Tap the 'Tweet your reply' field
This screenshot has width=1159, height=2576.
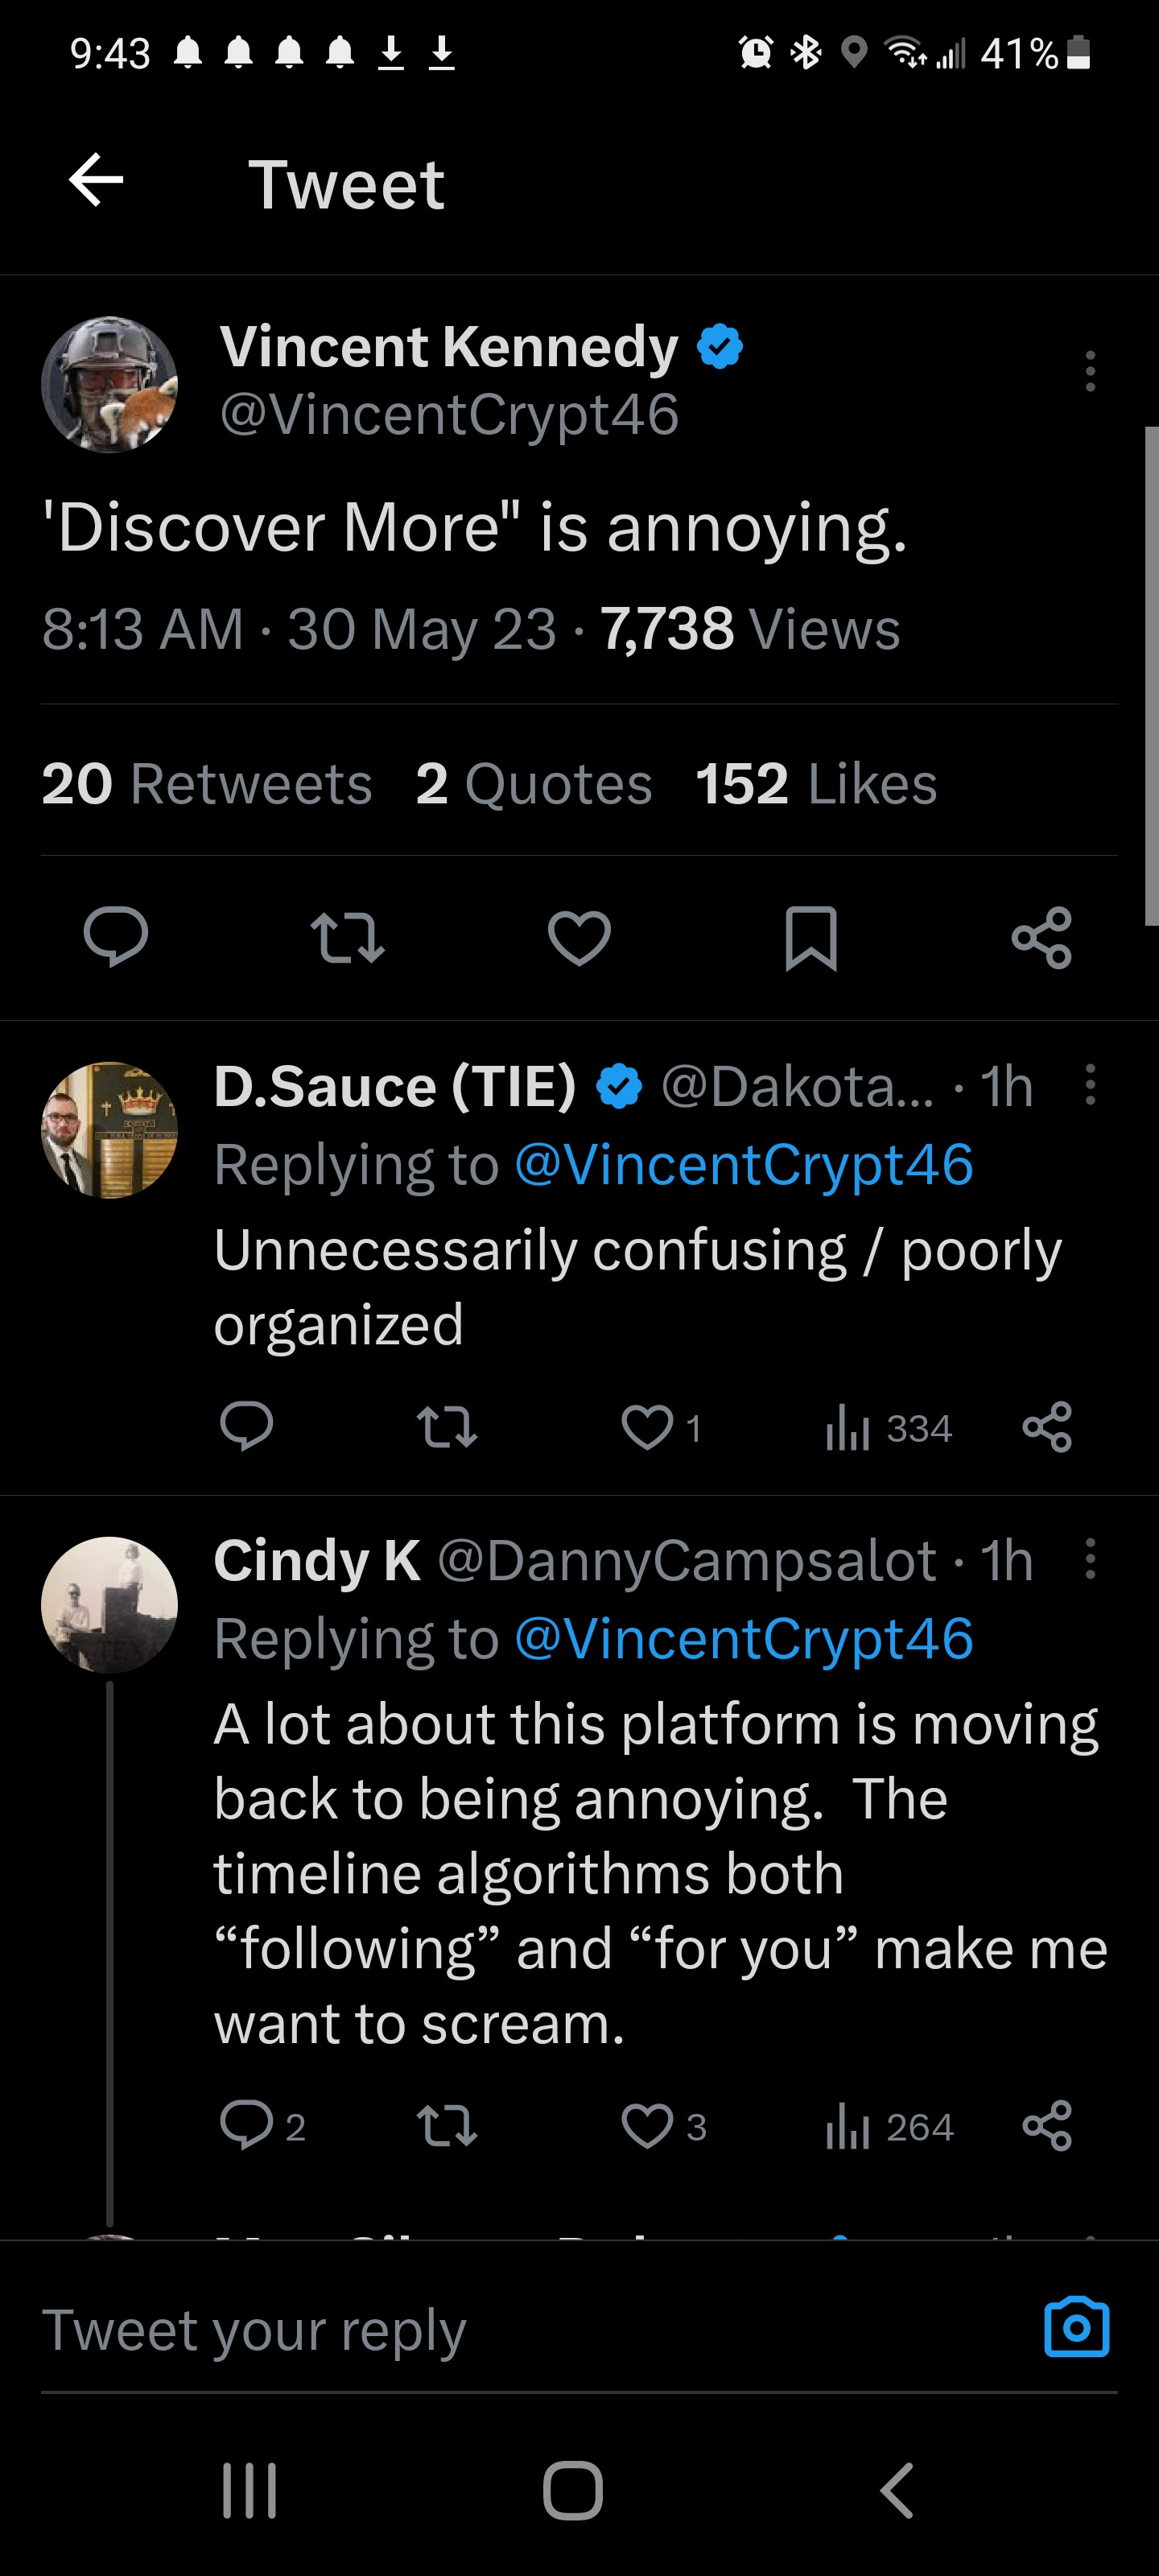[x=500, y=2330]
